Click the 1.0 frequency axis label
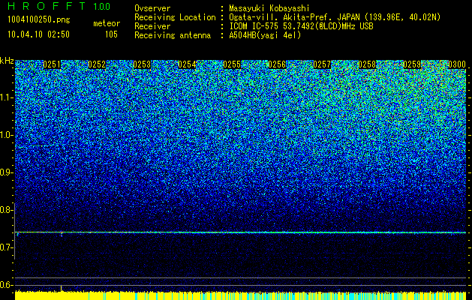Viewport: 472px width, 300px height. point(7,136)
